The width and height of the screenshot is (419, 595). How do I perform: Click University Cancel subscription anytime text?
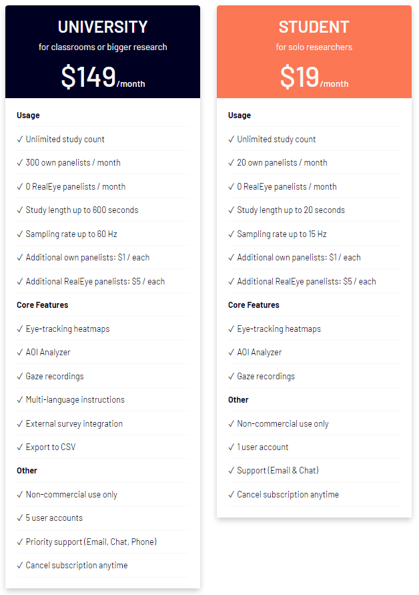[77, 566]
